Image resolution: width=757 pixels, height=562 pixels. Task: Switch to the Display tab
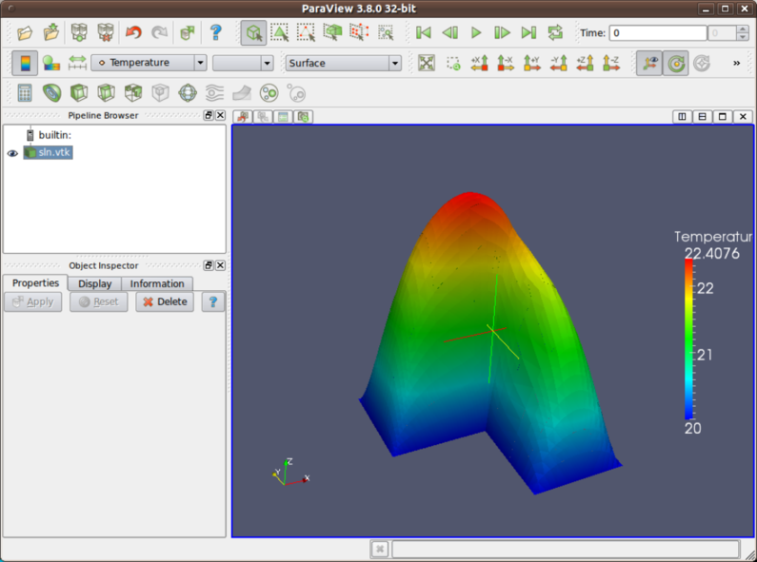coord(94,283)
